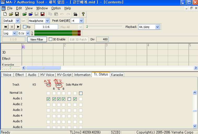This screenshot has width=198, height=134.
Task: Switch to the Karaoke tab
Action: point(117,75)
